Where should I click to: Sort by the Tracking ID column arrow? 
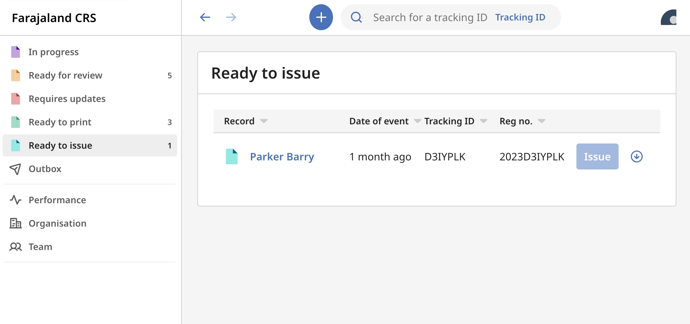(x=483, y=121)
